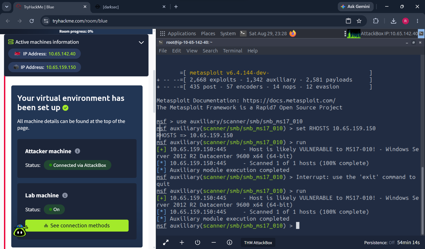Launch terminal from the AttackBox panel icon
Image resolution: width=425 pixels, height=249 pixels.
[x=243, y=33]
